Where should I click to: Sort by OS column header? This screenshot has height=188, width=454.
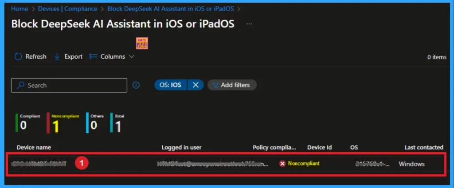(x=354, y=147)
